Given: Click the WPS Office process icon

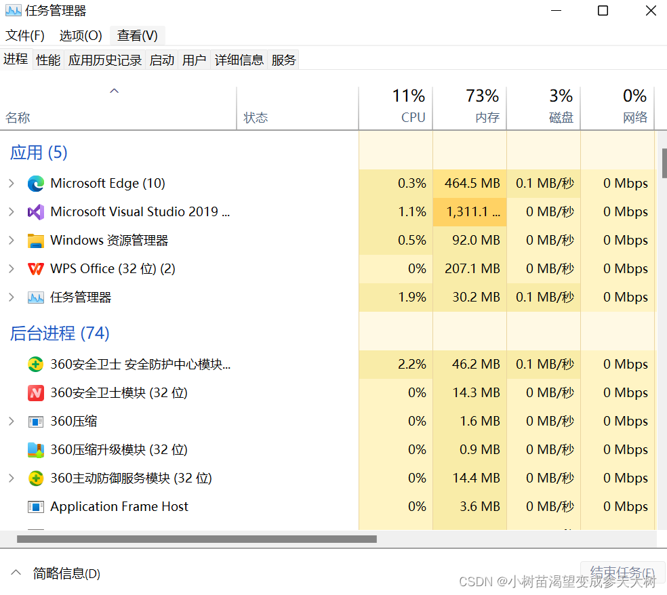Looking at the screenshot, I should 36,269.
